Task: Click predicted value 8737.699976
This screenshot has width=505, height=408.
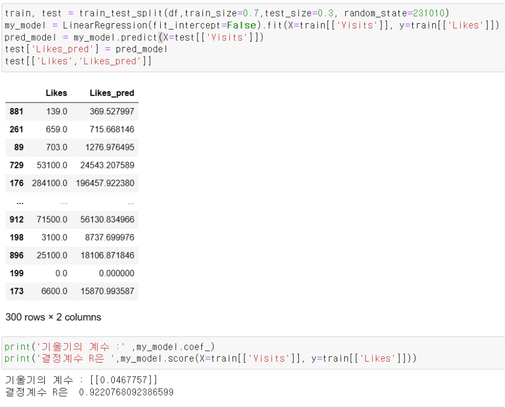Action: pos(110,237)
